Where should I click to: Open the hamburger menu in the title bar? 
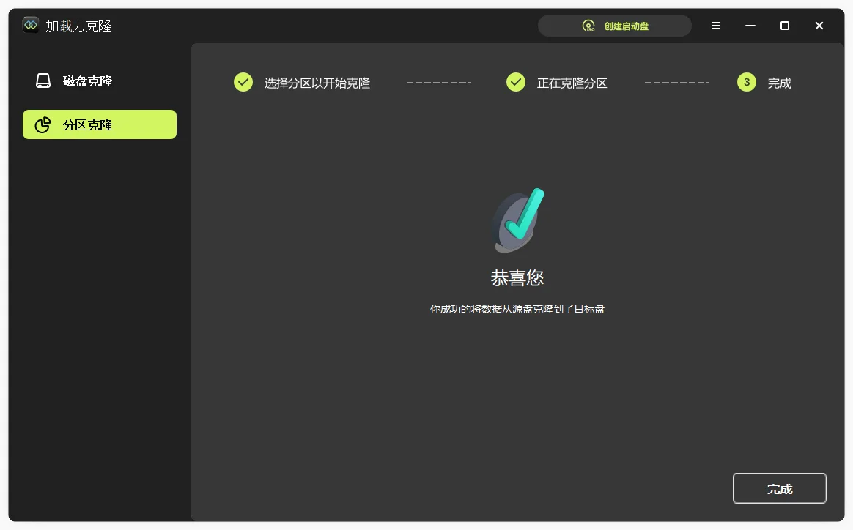715,25
